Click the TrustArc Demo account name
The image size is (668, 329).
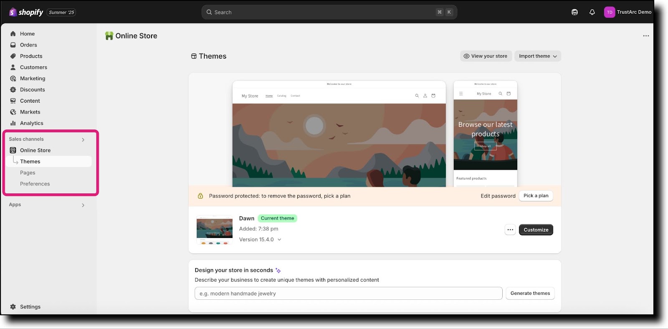tap(634, 12)
